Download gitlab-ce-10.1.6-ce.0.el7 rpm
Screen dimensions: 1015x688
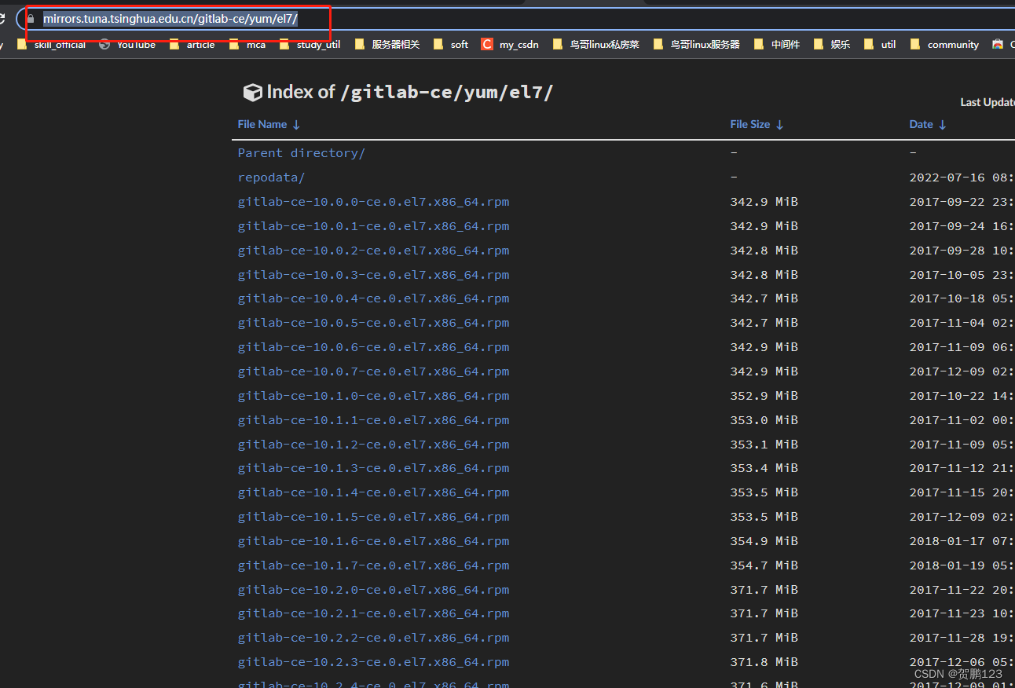373,541
